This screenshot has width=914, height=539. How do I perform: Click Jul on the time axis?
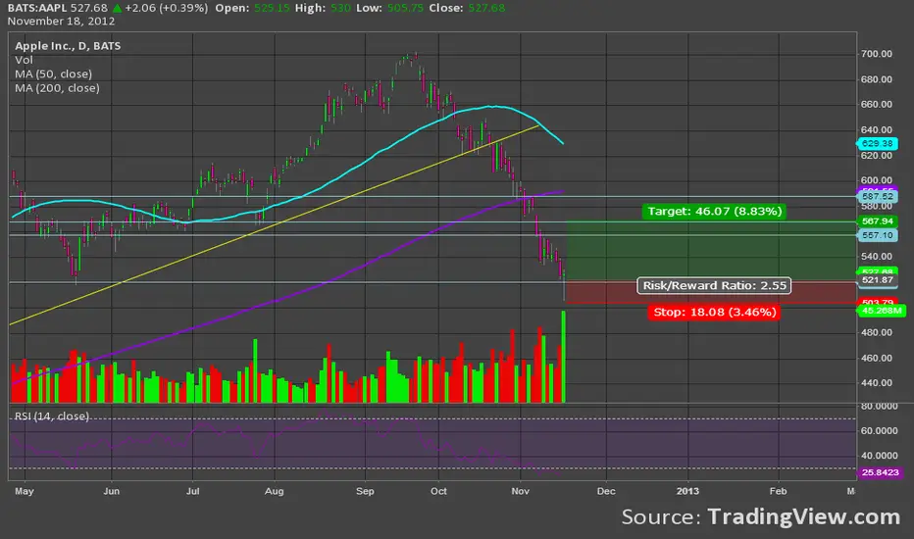192,491
